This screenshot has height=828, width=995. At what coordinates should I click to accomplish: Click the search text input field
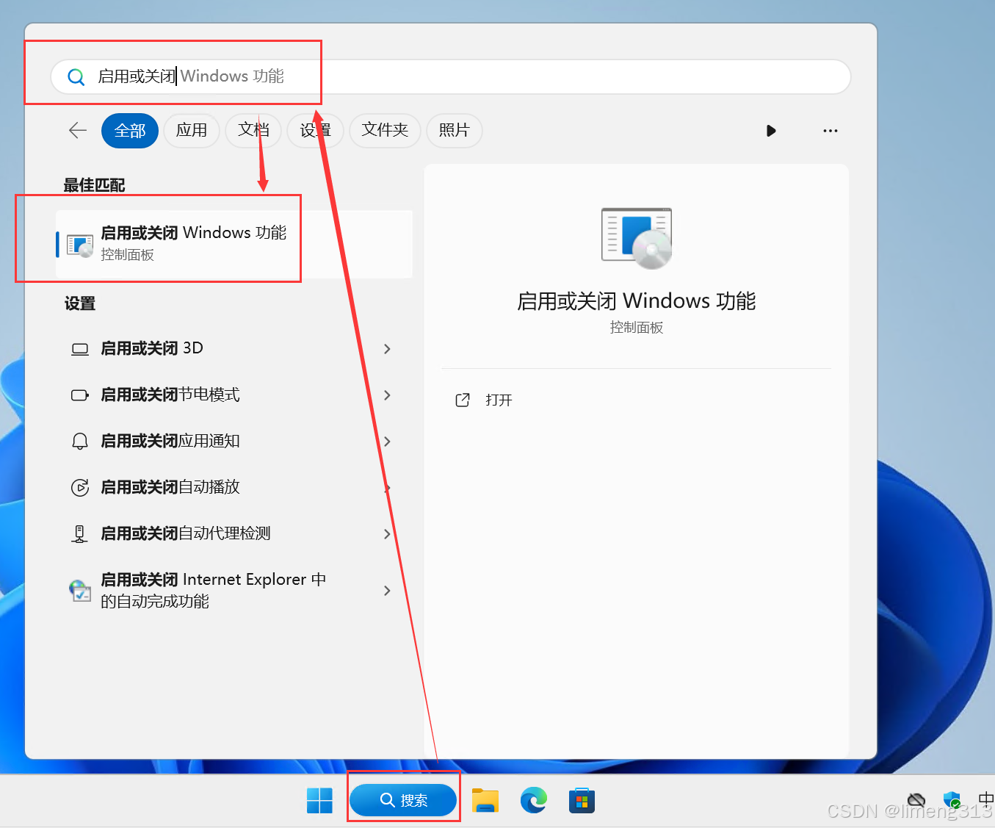[x=451, y=76]
